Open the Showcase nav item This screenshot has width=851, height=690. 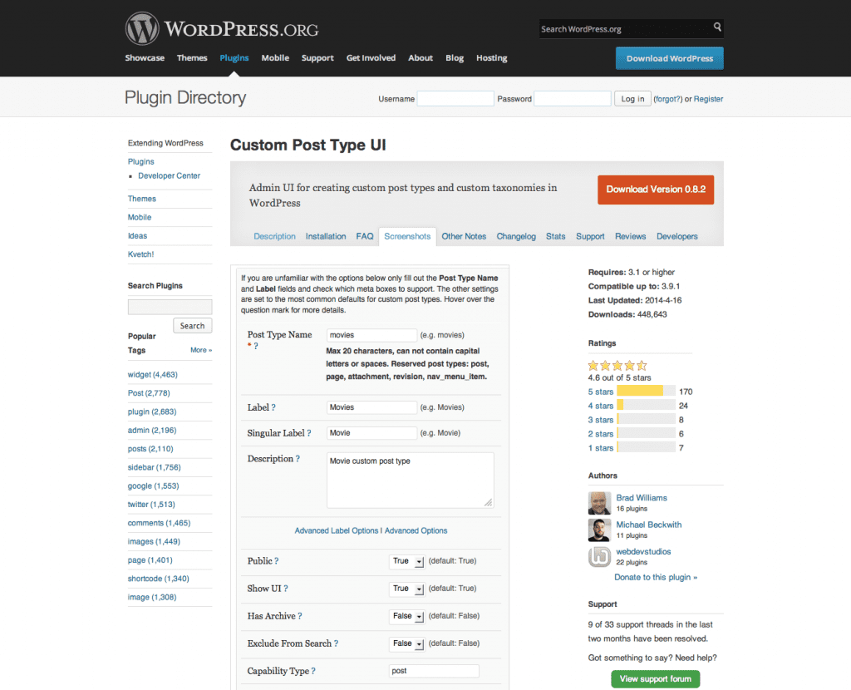click(x=145, y=58)
